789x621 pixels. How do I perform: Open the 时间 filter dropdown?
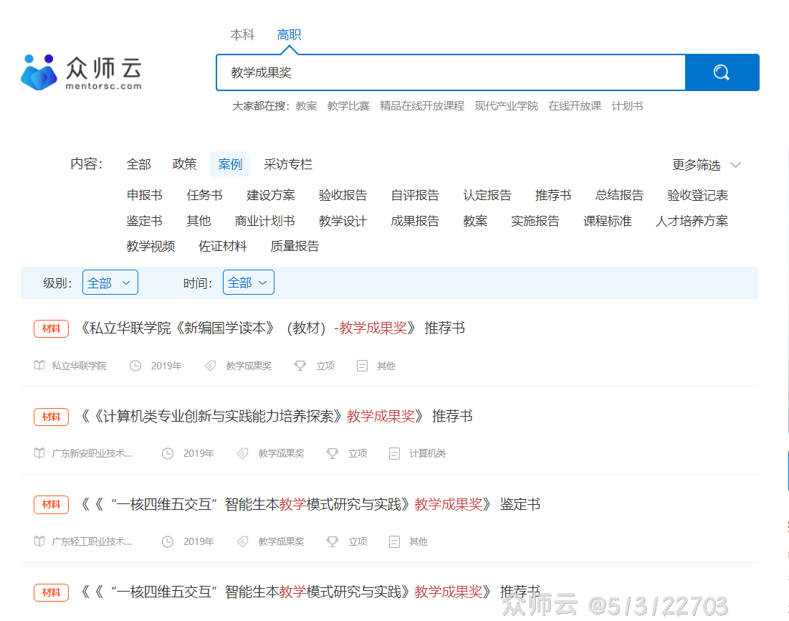click(248, 282)
